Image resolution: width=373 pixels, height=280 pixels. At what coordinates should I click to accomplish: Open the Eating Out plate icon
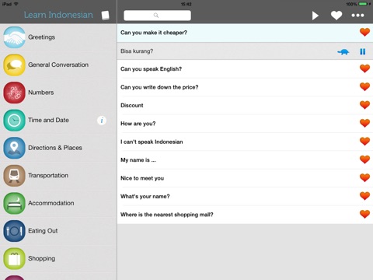(x=14, y=231)
